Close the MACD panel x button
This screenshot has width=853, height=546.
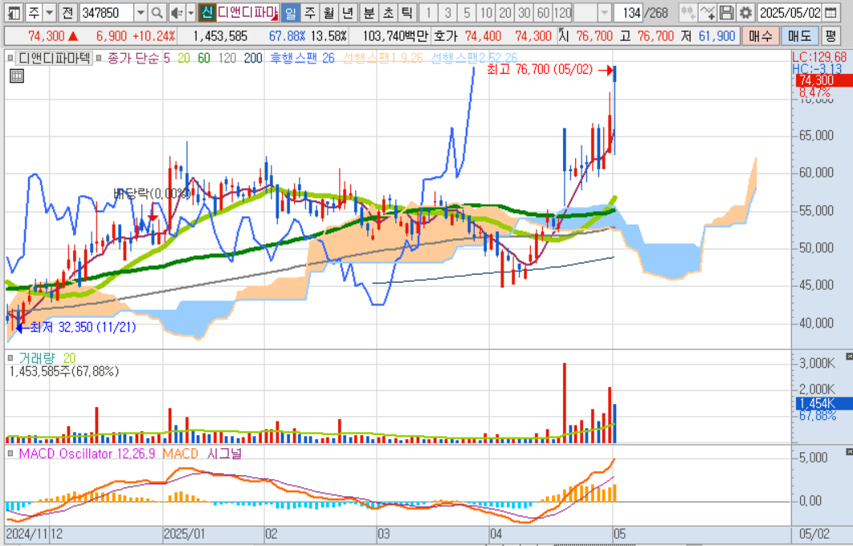[849, 452]
